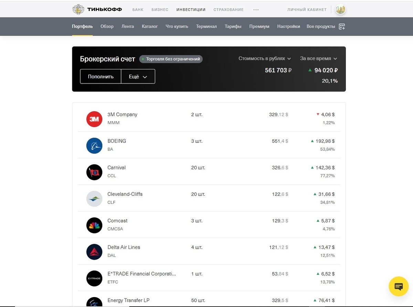The width and height of the screenshot is (413, 307).
Task: Go to the Инвестиции section
Action: click(x=191, y=10)
